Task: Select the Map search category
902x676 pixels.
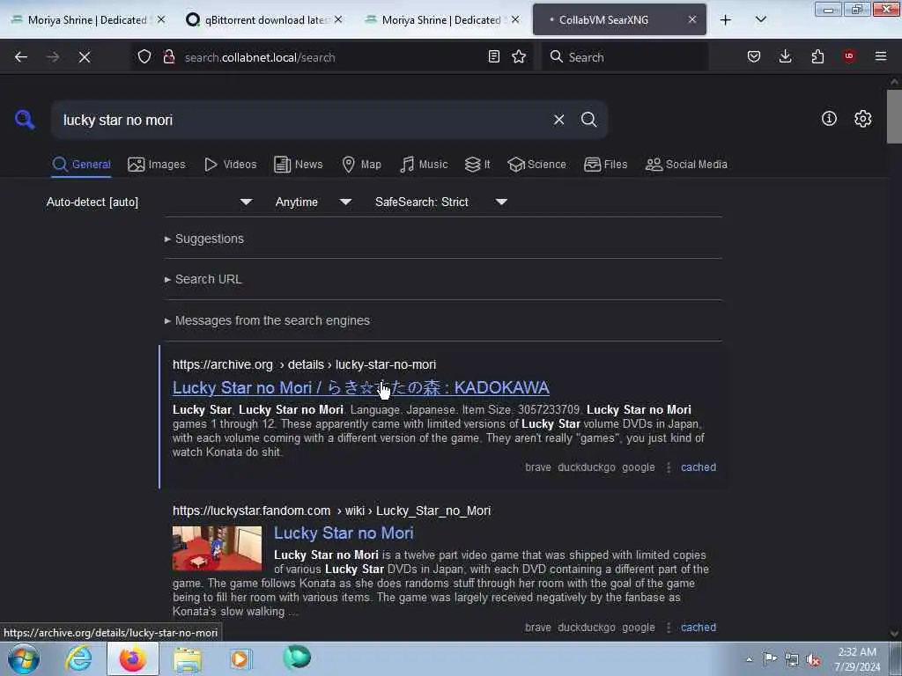Action: 361,165
